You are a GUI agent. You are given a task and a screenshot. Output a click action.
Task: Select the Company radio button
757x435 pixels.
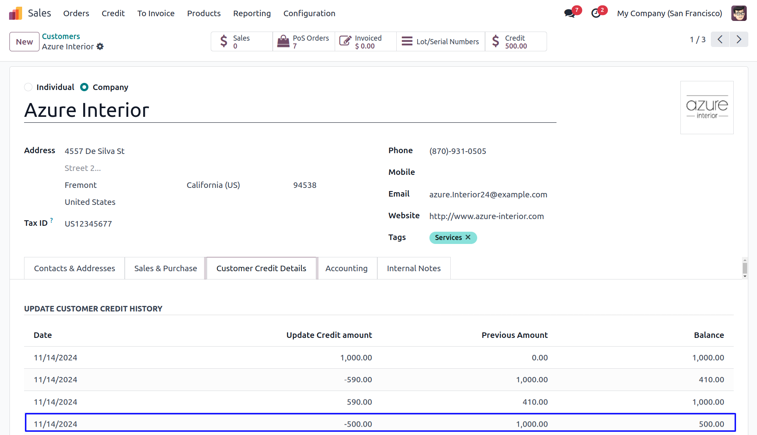pyautogui.click(x=84, y=87)
